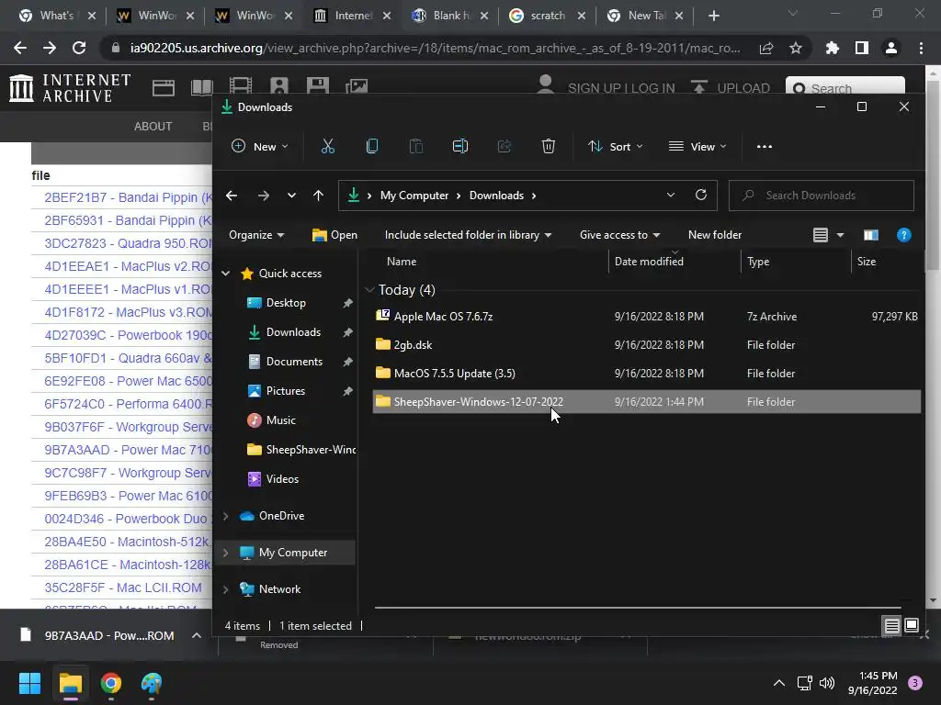Image resolution: width=941 pixels, height=705 pixels.
Task: Click the Paste icon in Explorer toolbar
Action: pos(416,146)
